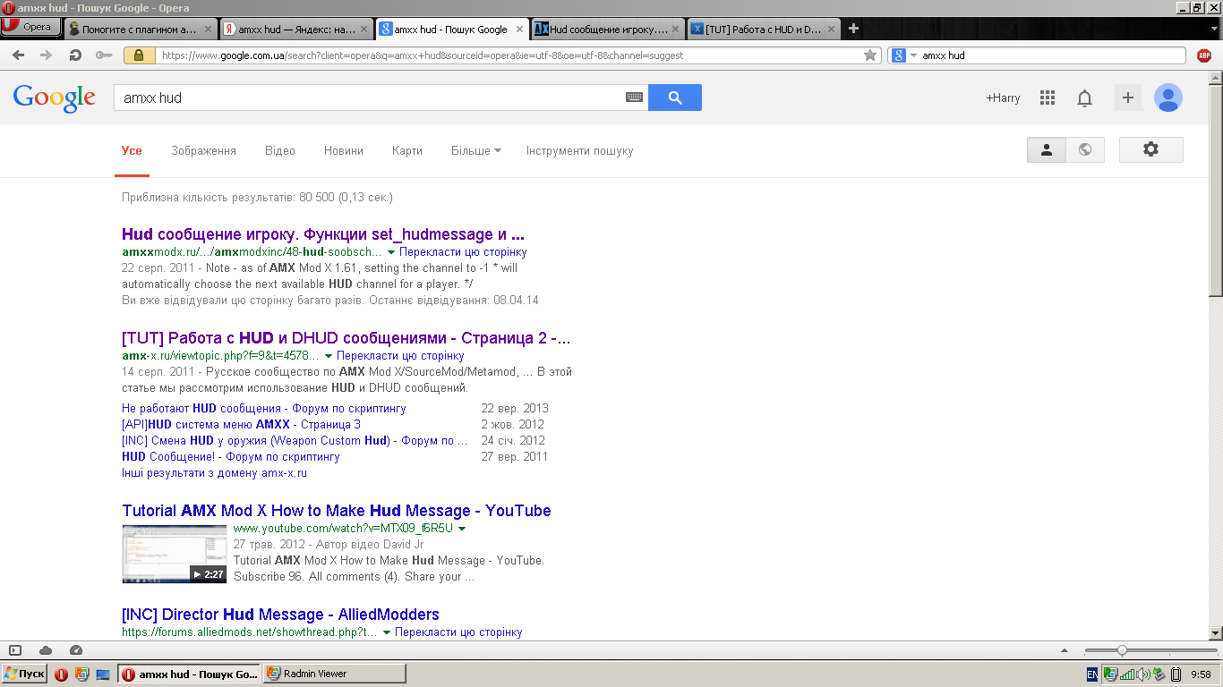Select the 'Новини' search tab
This screenshot has height=687, width=1223.
click(x=344, y=150)
